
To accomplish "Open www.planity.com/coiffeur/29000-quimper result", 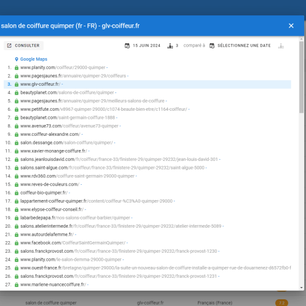I will click(63, 67).
